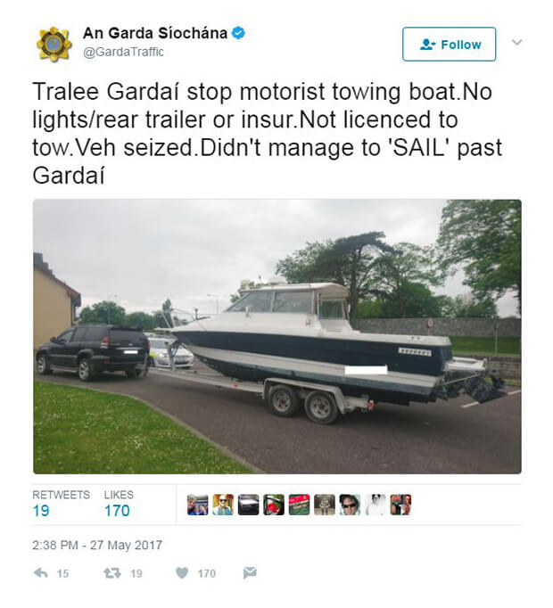This screenshot has width=553, height=608.
Task: Follow An Garda Síochána account
Action: coord(449,45)
